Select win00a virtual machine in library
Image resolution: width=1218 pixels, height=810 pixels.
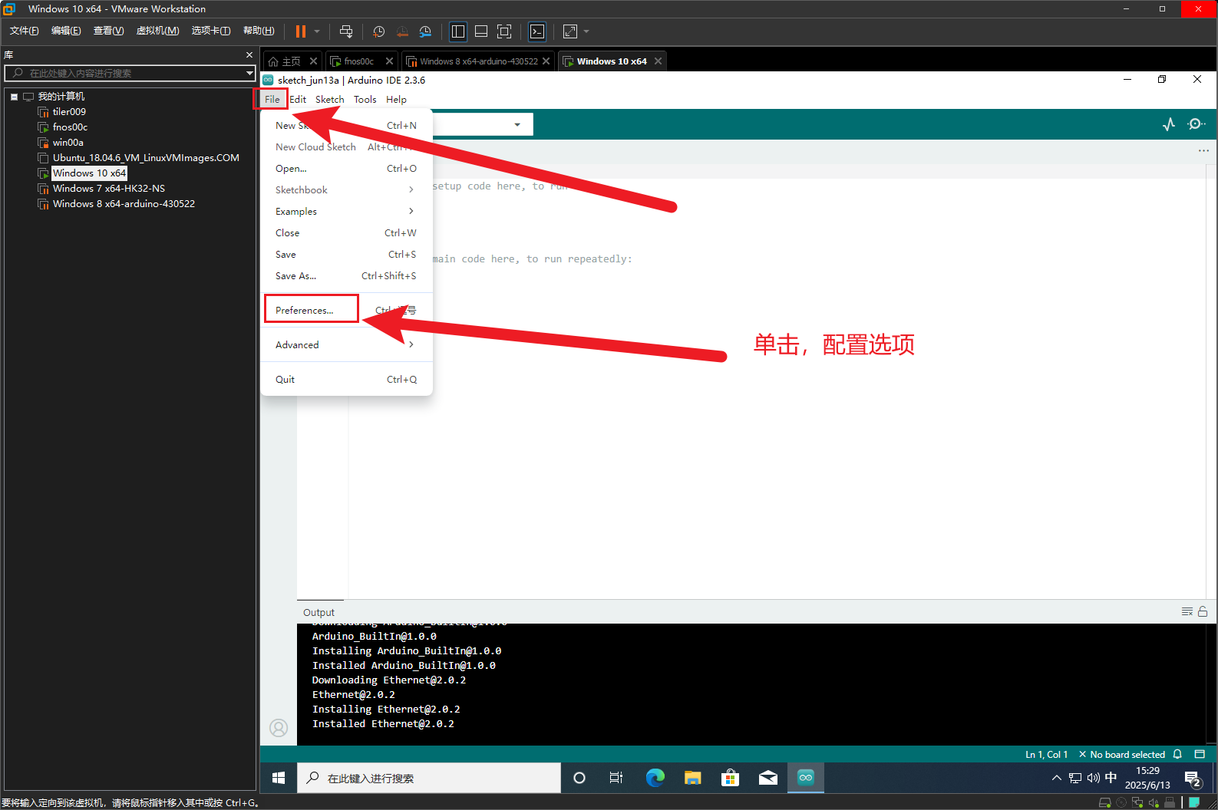tap(68, 143)
